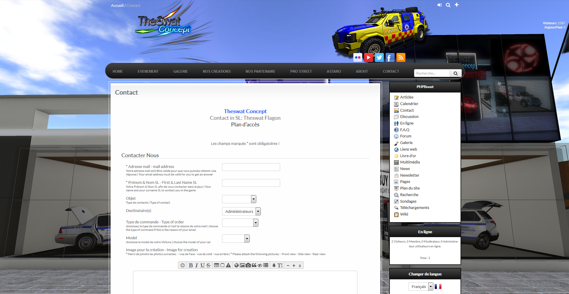Click the sign-in icon in top bar

click(440, 5)
